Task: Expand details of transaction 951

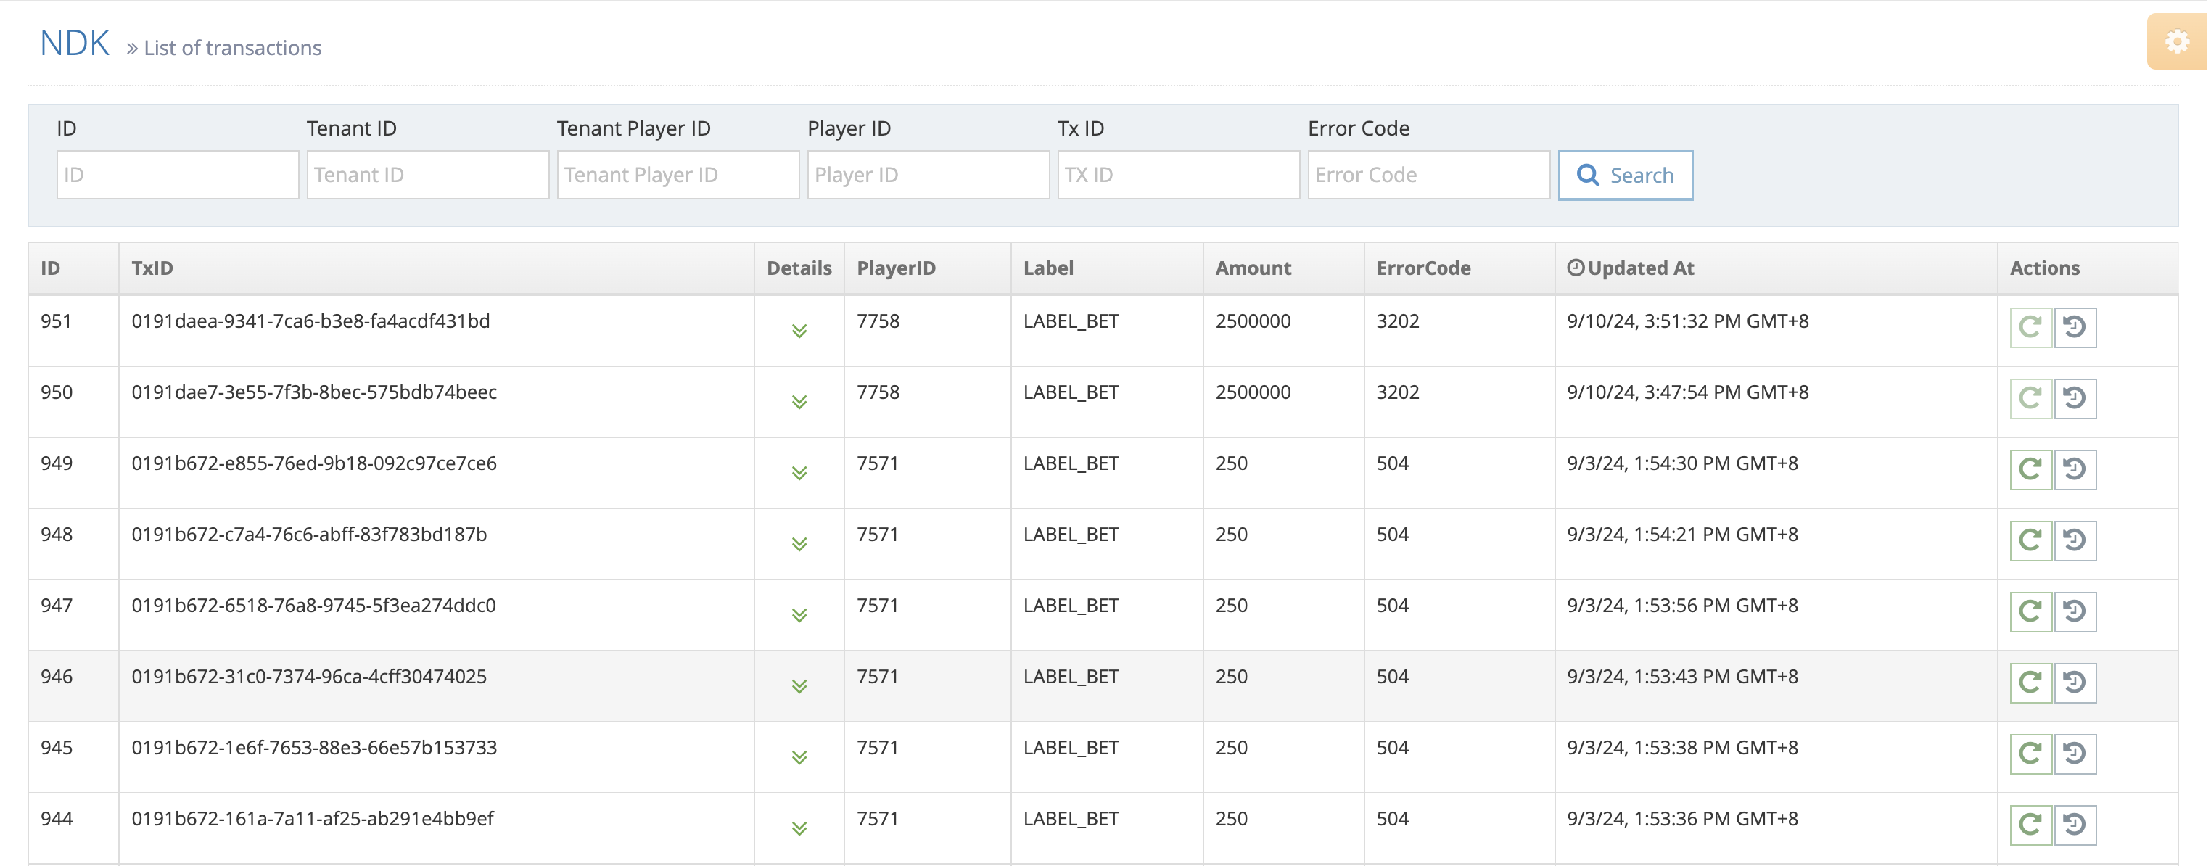Action: point(799,331)
